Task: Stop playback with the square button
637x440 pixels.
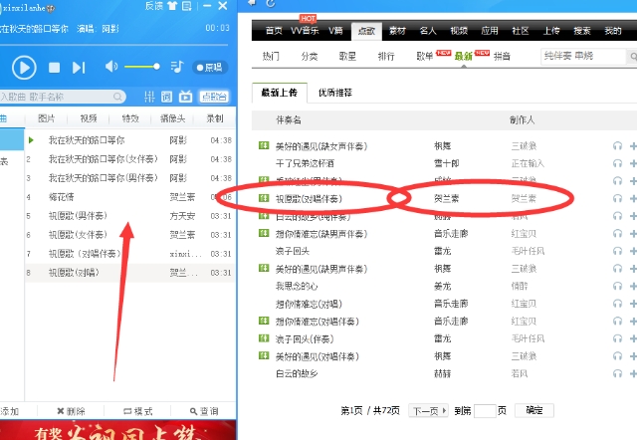Action: click(55, 68)
